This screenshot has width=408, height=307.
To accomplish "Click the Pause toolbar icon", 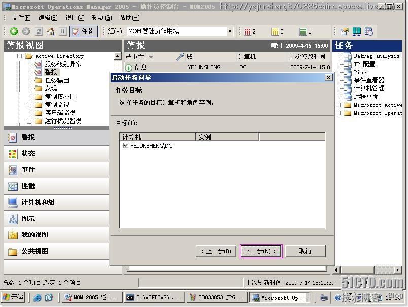I will tap(63, 32).
